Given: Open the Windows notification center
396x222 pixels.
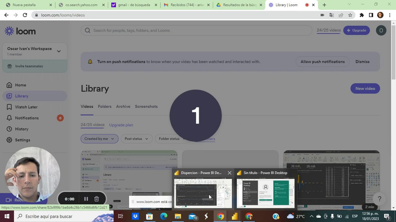Looking at the screenshot, I should click(386, 216).
